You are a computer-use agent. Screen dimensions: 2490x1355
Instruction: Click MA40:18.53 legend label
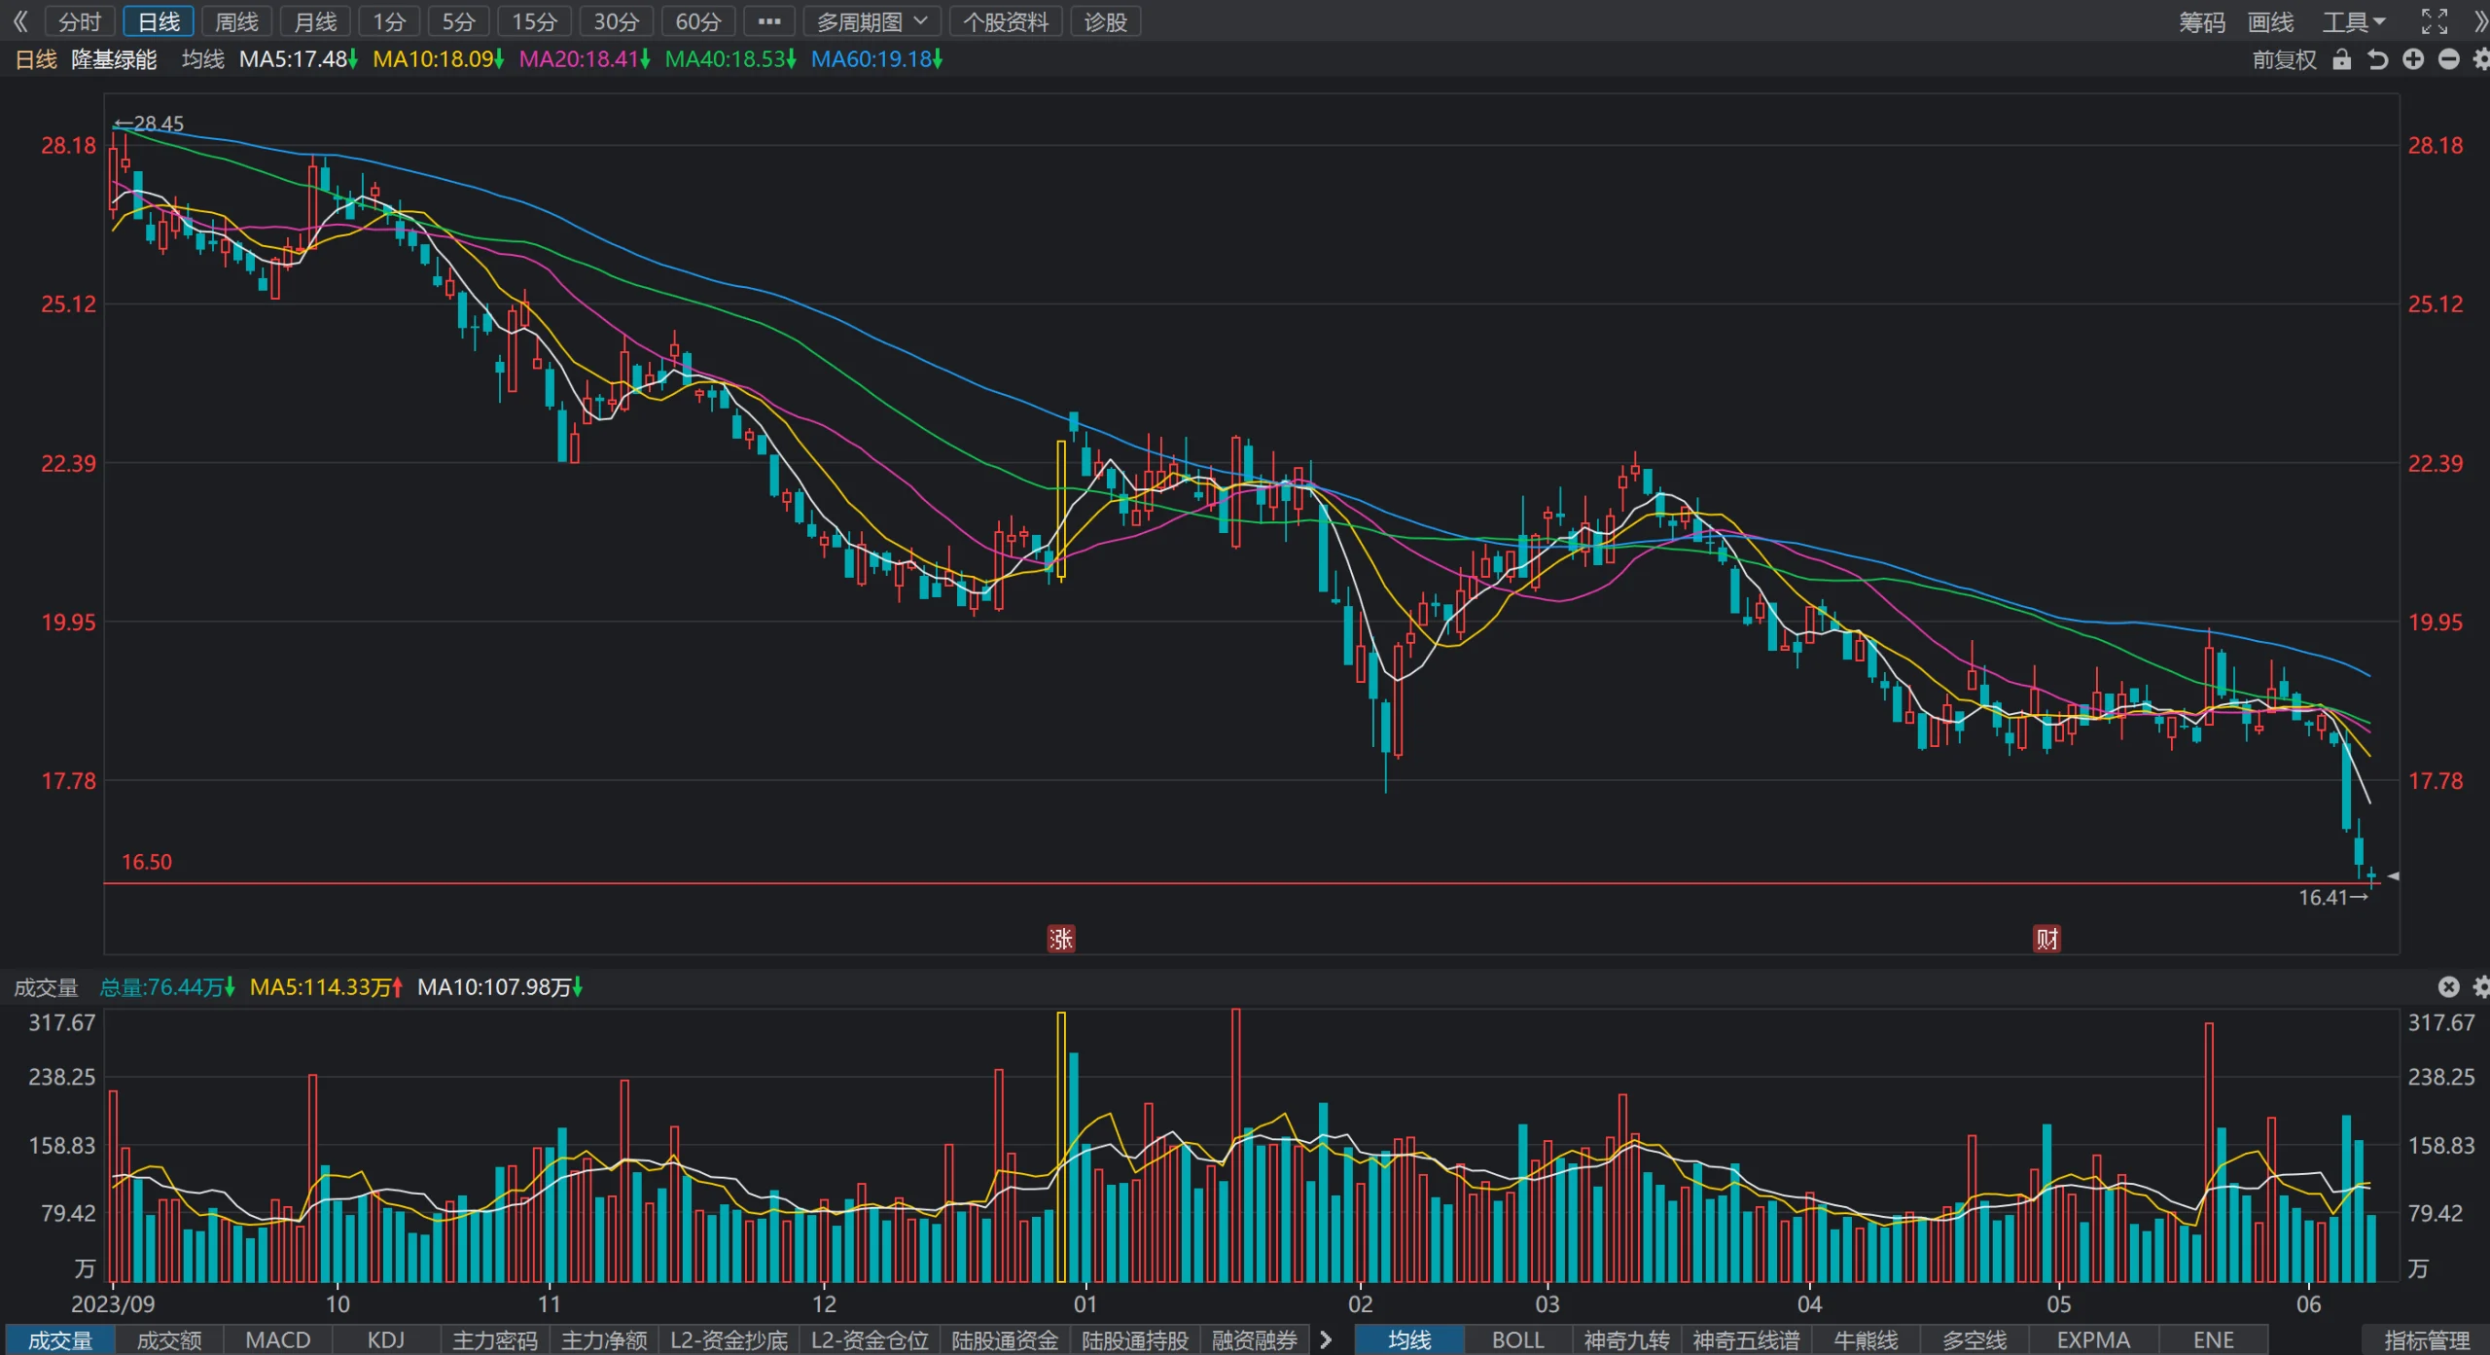729,59
